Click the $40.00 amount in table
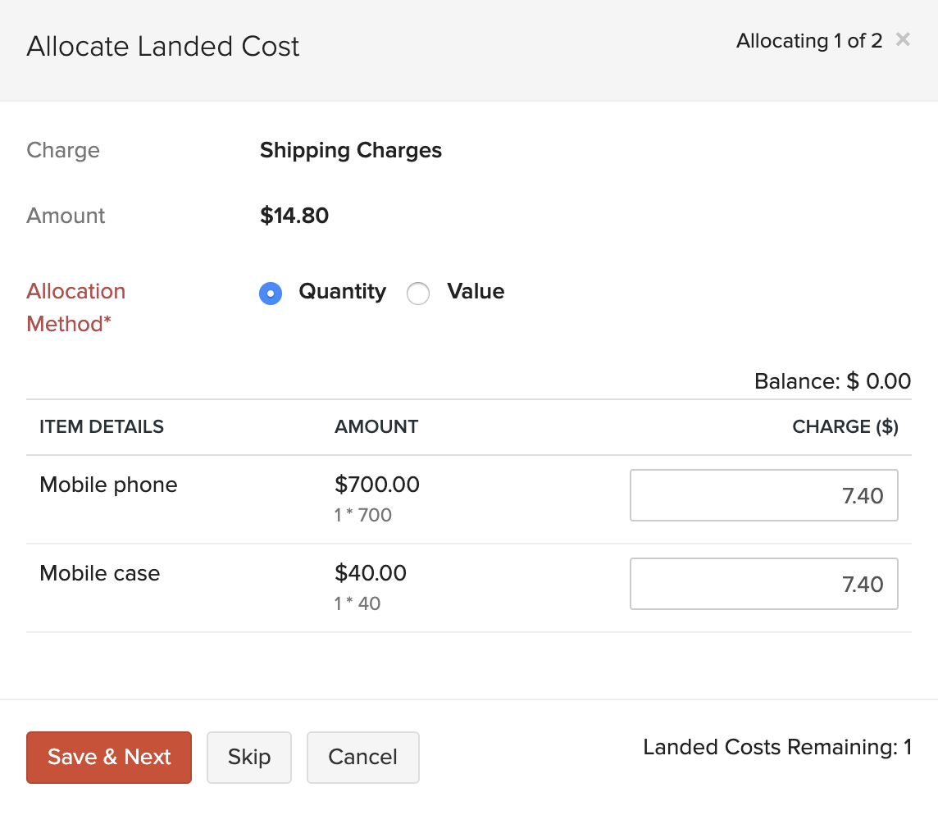Image resolution: width=938 pixels, height=815 pixels. (371, 573)
